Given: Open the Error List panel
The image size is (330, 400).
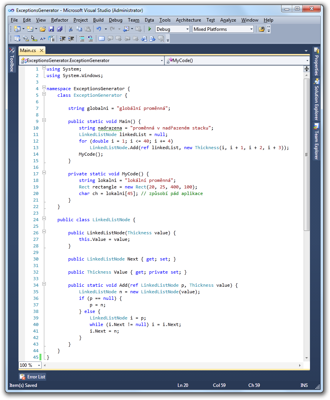Looking at the screenshot, I should [32, 377].
